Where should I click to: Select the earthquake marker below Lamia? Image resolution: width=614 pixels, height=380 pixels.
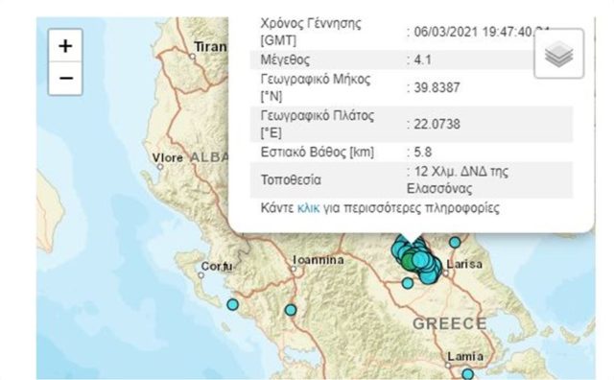click(467, 373)
